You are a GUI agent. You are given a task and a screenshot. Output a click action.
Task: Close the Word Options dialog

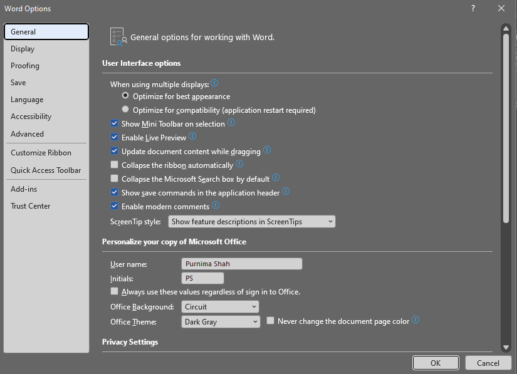pyautogui.click(x=501, y=8)
